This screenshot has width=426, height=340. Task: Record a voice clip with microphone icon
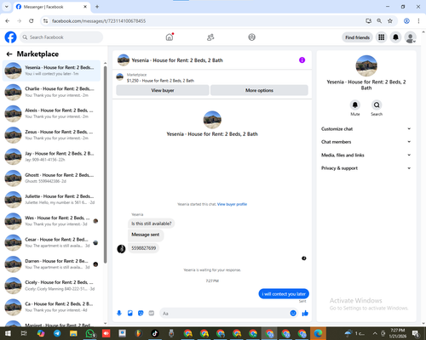point(119,313)
